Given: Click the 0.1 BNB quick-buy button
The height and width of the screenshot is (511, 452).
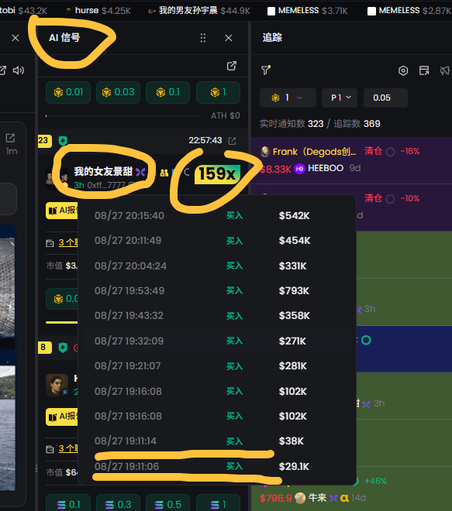Looking at the screenshot, I should click(x=167, y=92).
